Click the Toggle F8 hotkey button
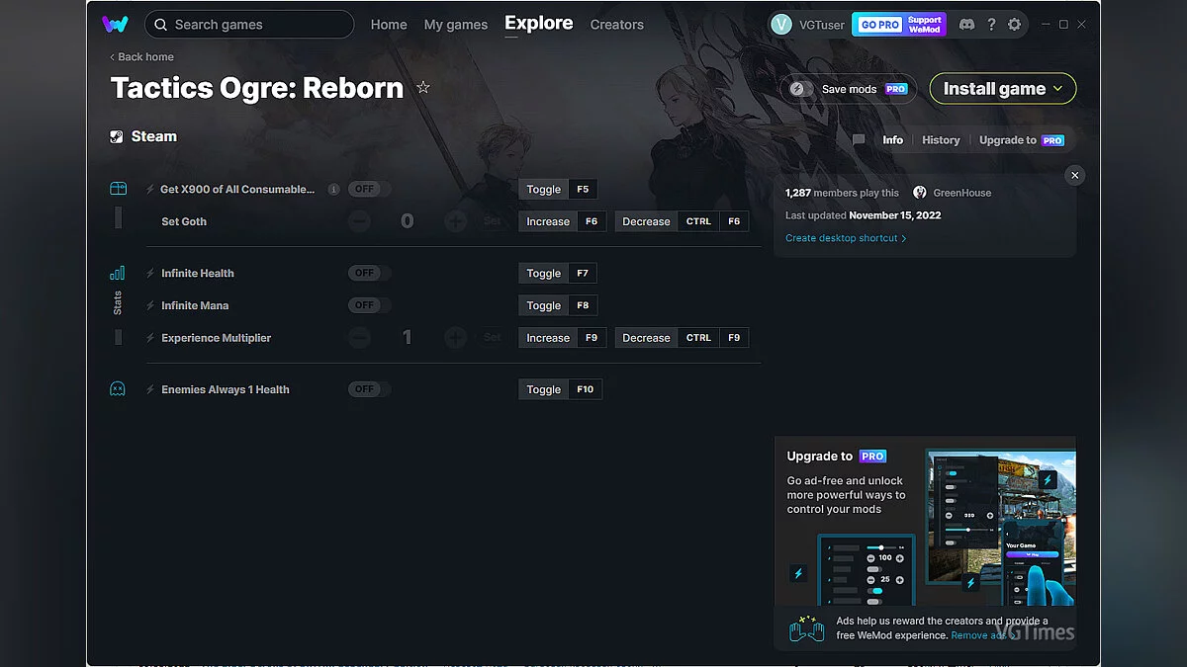The width and height of the screenshot is (1187, 667). coord(558,306)
